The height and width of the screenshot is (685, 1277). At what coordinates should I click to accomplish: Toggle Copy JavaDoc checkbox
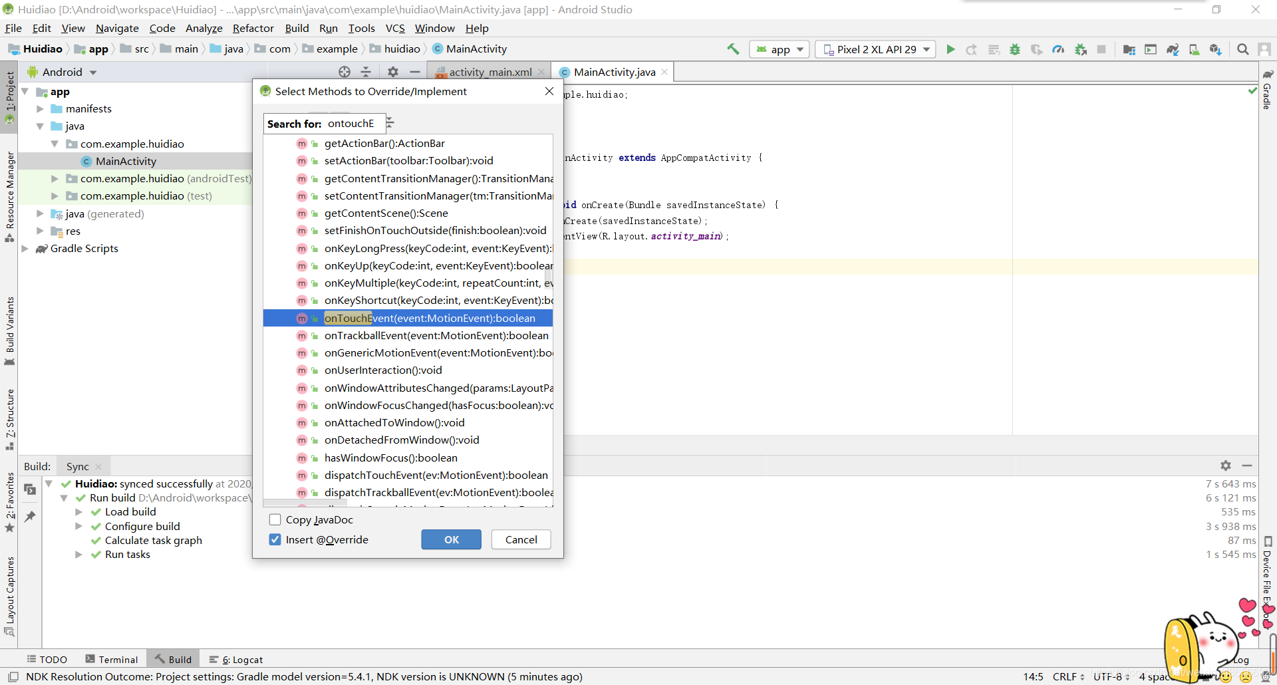pos(275,519)
